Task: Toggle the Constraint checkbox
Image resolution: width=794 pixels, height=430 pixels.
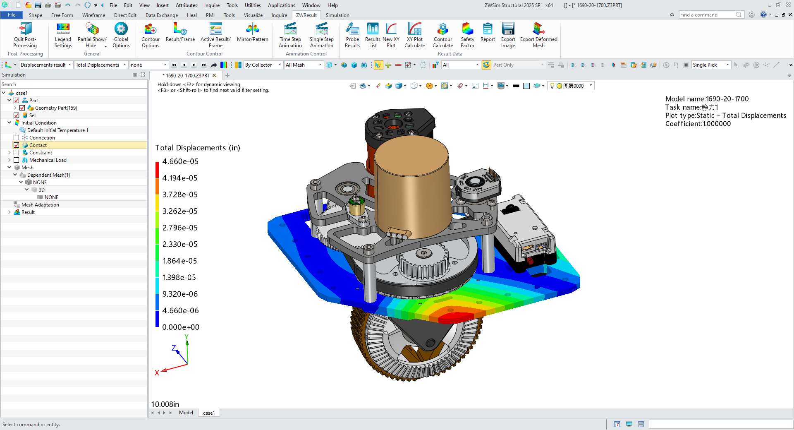Action: 17,153
